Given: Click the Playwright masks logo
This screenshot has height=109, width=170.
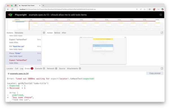Looking at the screenshot, I should [10, 15].
